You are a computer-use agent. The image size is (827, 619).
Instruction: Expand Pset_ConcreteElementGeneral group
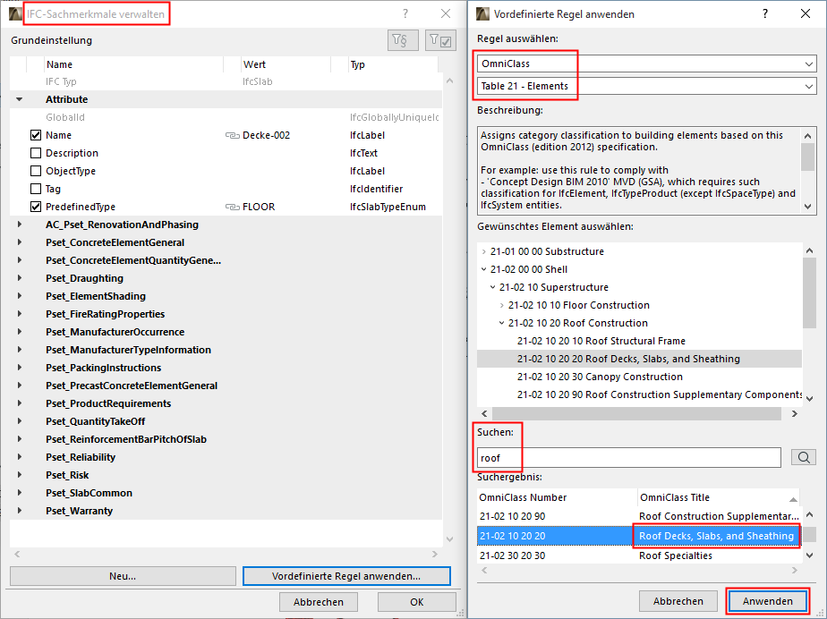[20, 242]
